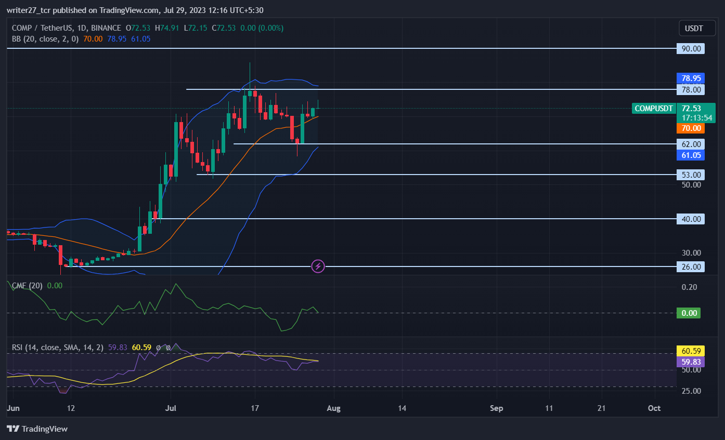Select the 78.95 upper band label
The width and height of the screenshot is (725, 440).
[x=691, y=78]
